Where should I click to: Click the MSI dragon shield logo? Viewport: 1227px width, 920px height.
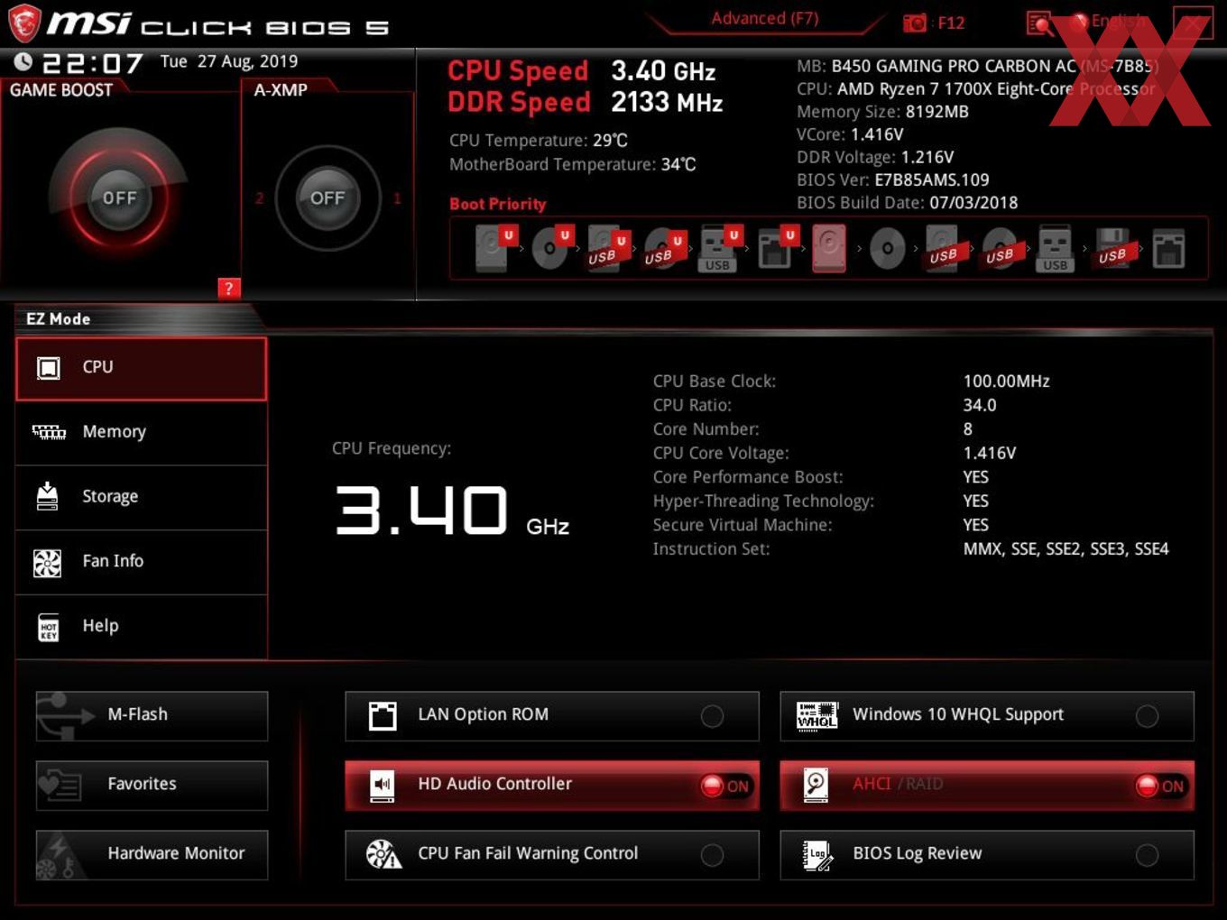click(x=23, y=23)
